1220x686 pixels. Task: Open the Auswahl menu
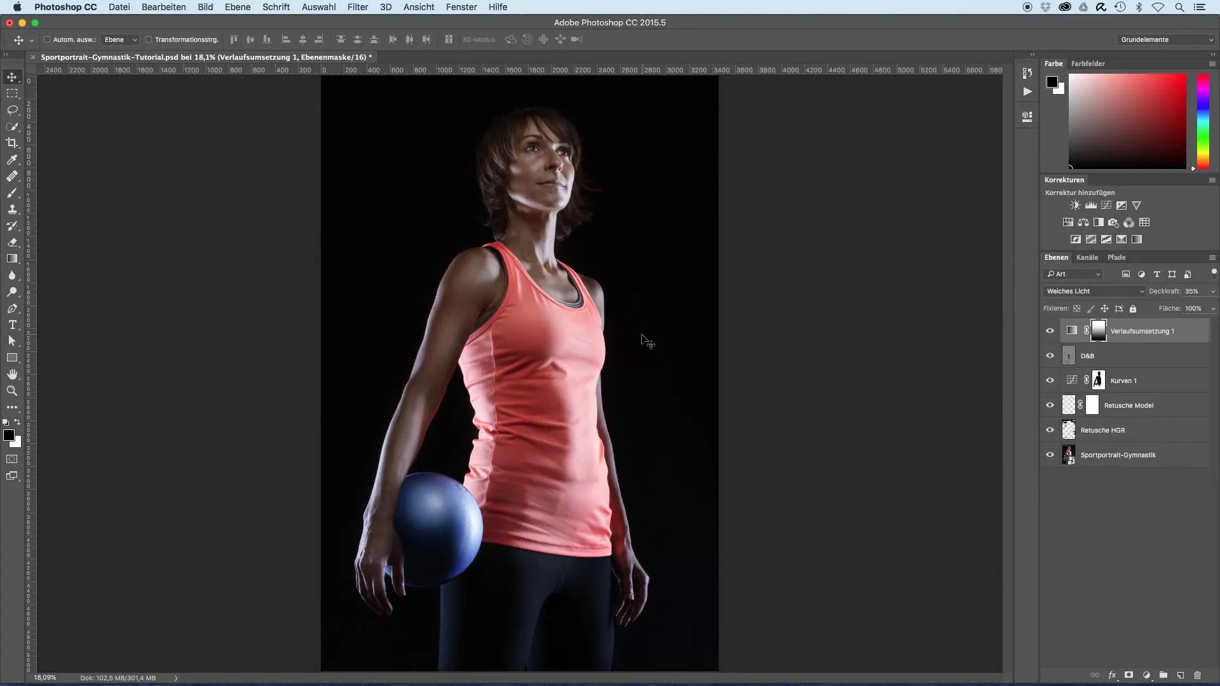pos(319,7)
